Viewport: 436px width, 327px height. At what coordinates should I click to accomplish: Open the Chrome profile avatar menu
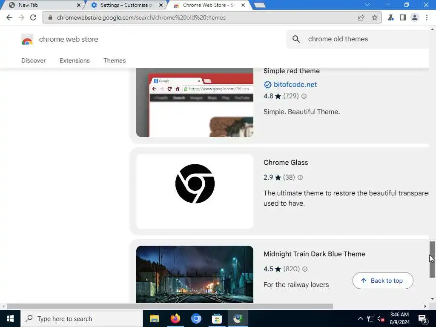(x=415, y=17)
